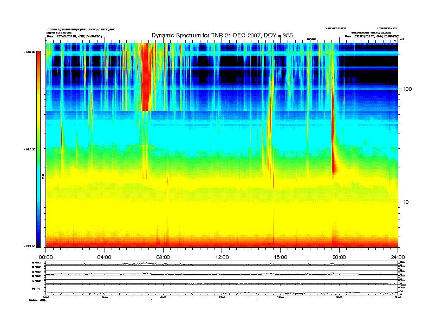The height and width of the screenshot is (331, 429).
Task: Click the vertical rainbow color scale bar
Action: point(38,149)
